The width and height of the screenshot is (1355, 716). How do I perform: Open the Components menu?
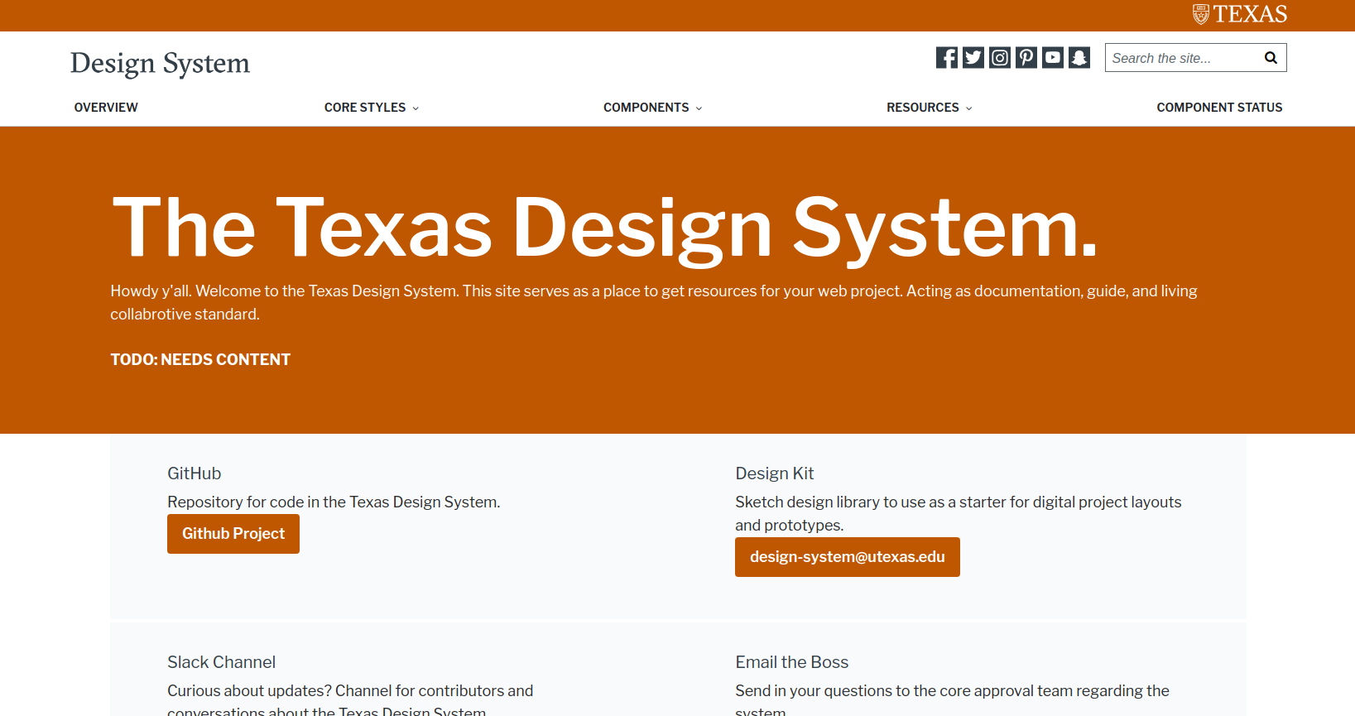click(x=646, y=108)
